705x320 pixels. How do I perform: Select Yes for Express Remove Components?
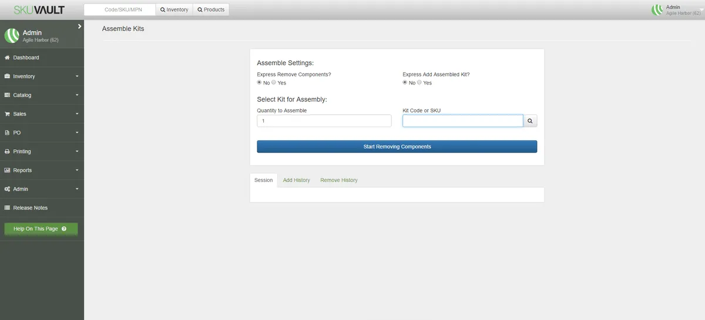click(274, 83)
